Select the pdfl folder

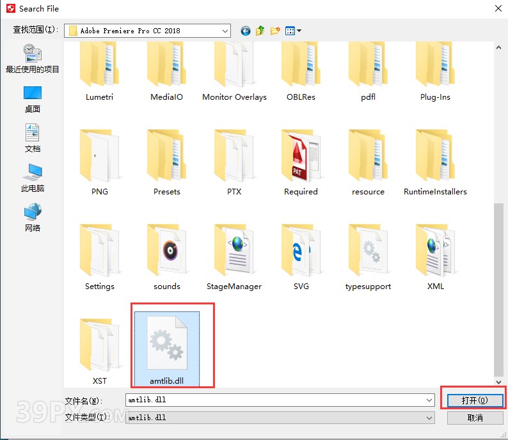[x=368, y=72]
